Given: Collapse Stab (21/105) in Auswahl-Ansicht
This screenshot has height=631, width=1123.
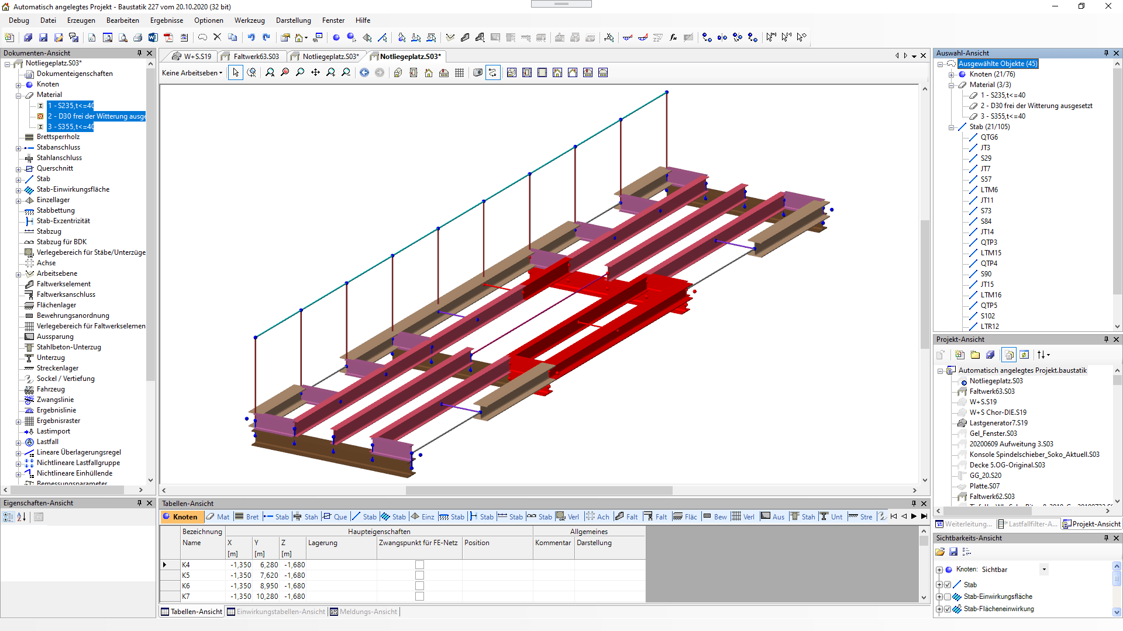Looking at the screenshot, I should click(952, 127).
